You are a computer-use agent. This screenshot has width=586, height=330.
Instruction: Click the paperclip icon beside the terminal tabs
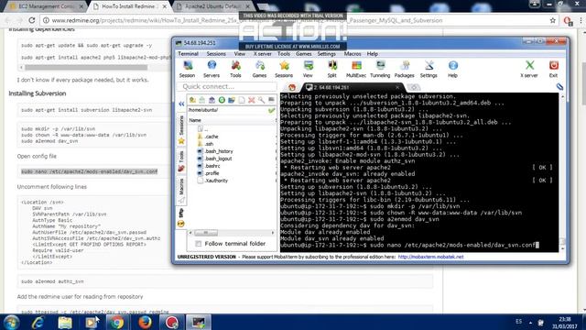point(559,87)
